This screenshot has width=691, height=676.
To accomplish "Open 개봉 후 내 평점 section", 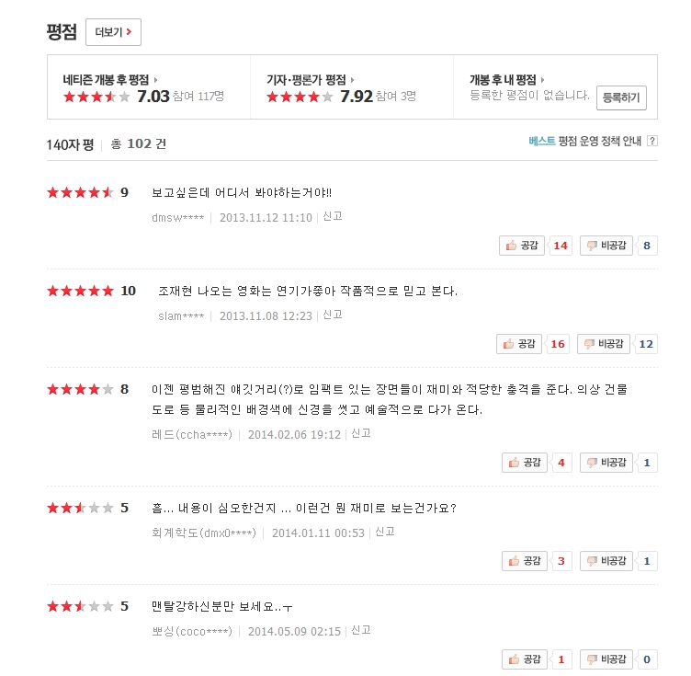I will coord(507,80).
